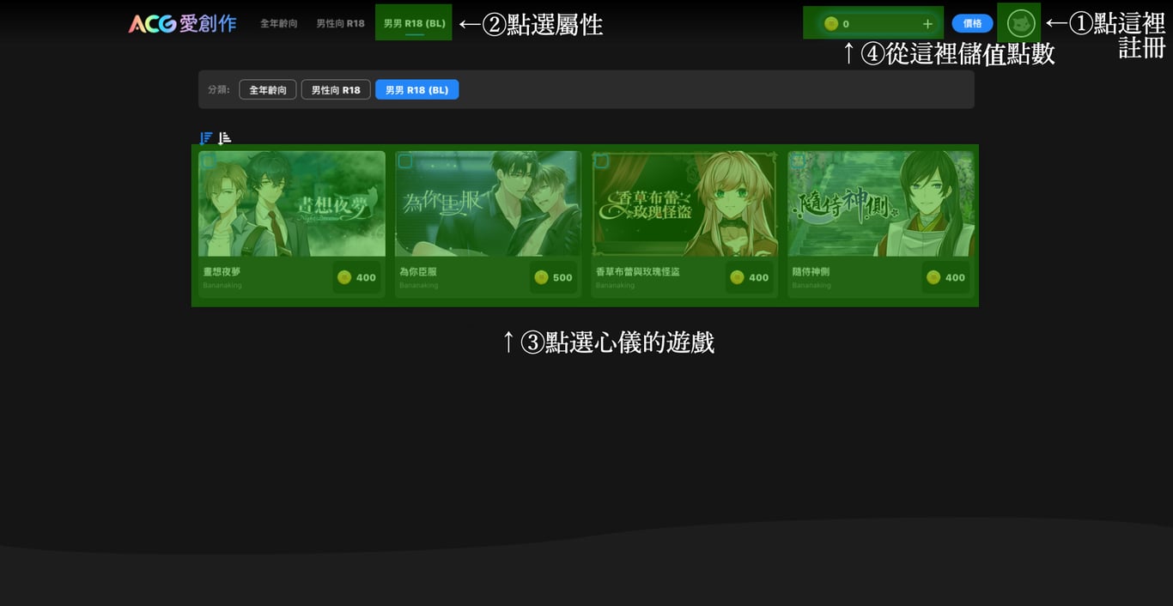Click the 分類: label in the filter bar
Image resolution: width=1173 pixels, height=606 pixels.
(219, 89)
